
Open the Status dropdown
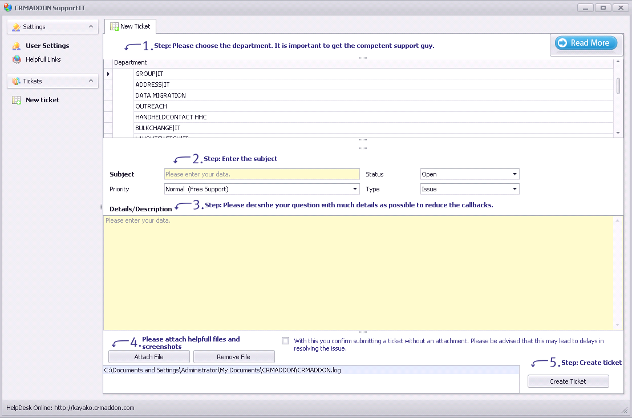click(x=514, y=174)
